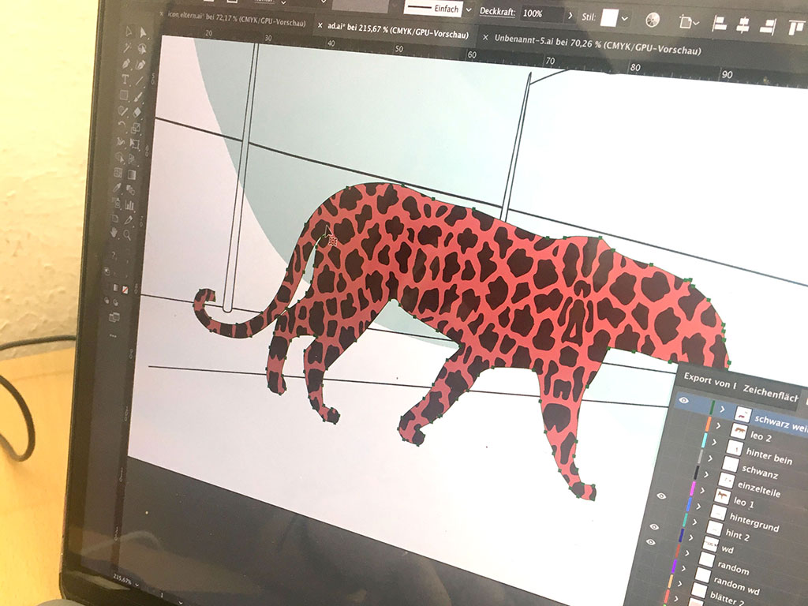This screenshot has width=808, height=606.
Task: Close the 'Unbenannt-5.ai' tab
Action: 485,37
